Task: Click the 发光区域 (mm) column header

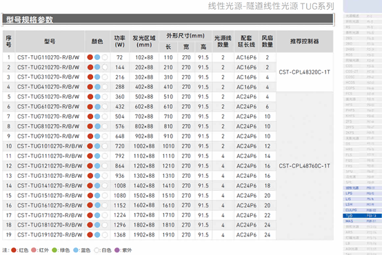Action: click(144, 41)
